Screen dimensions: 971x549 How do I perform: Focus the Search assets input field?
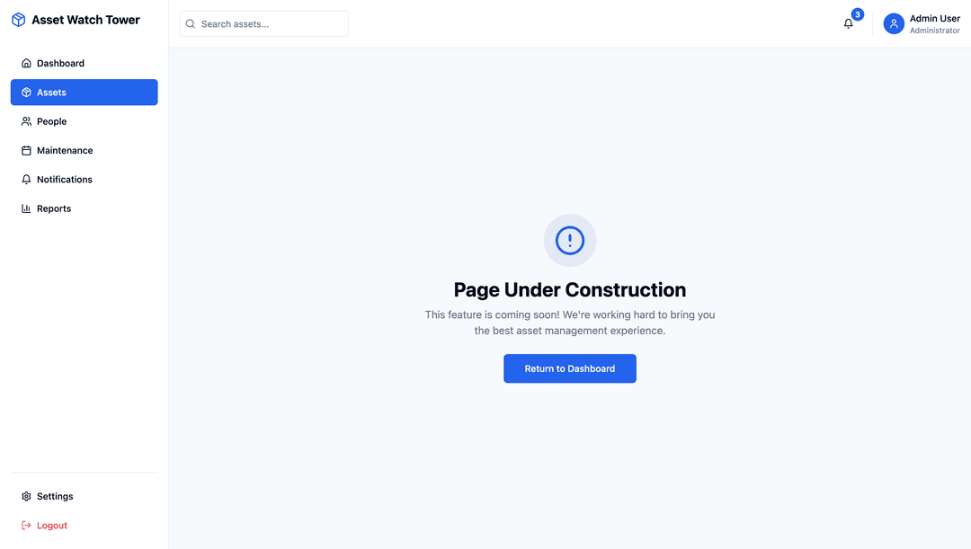(270, 24)
